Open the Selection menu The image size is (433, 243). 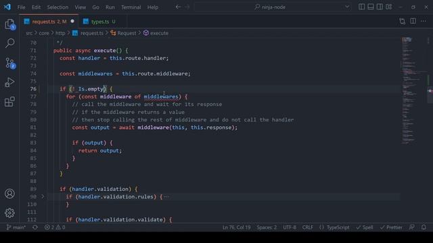(58, 7)
